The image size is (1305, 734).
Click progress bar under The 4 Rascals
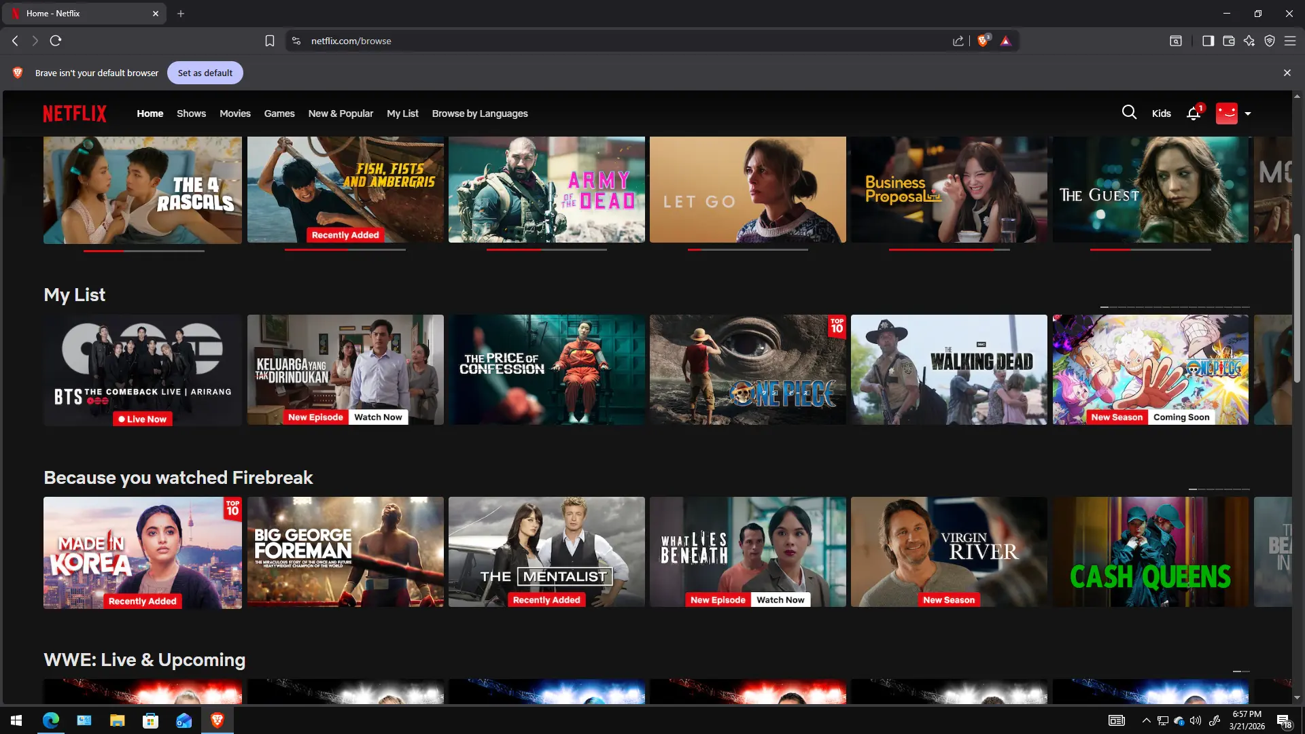pyautogui.click(x=144, y=251)
